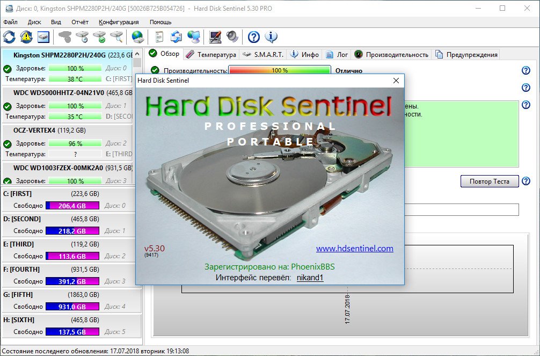Image resolution: width=540 pixels, height=356 pixels.
Task: Switch to the Обзор tab
Action: tap(165, 54)
